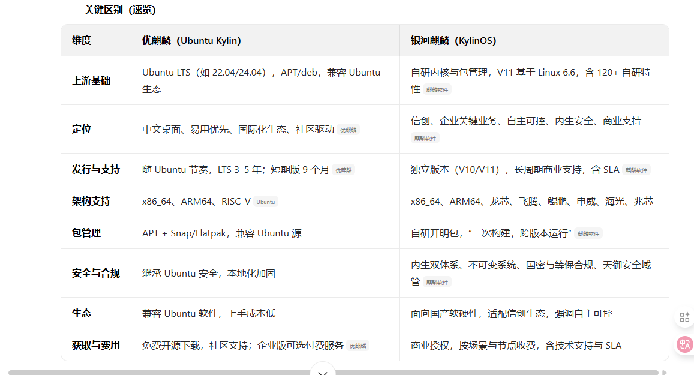Click the horizontal scrollbar thumb at bottom
This screenshot has height=375, width=694.
point(333,373)
